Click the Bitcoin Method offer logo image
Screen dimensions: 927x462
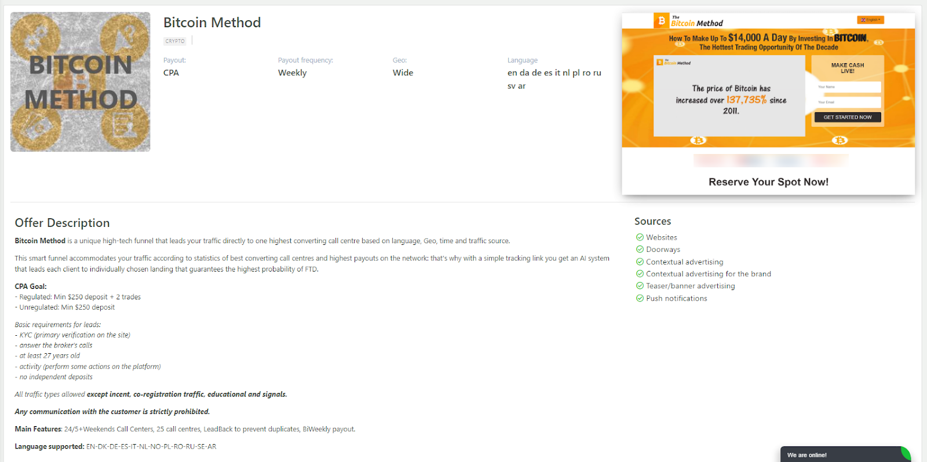tap(81, 82)
